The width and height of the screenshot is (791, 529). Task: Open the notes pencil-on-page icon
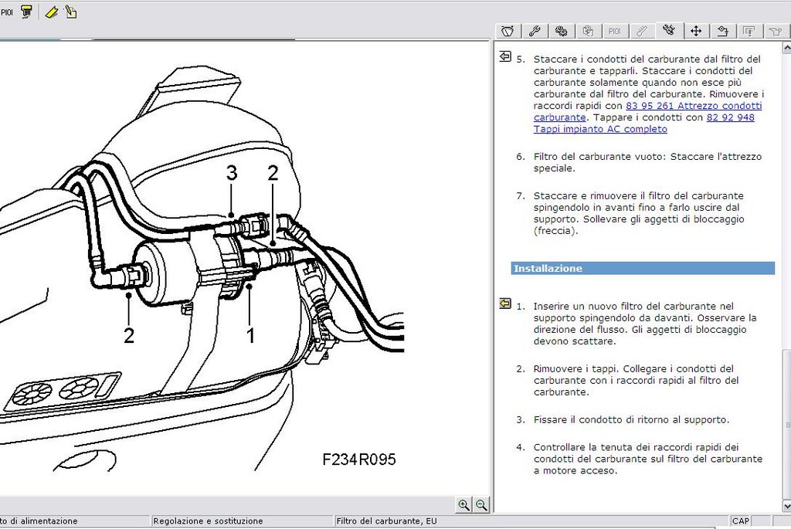pyautogui.click(x=70, y=12)
